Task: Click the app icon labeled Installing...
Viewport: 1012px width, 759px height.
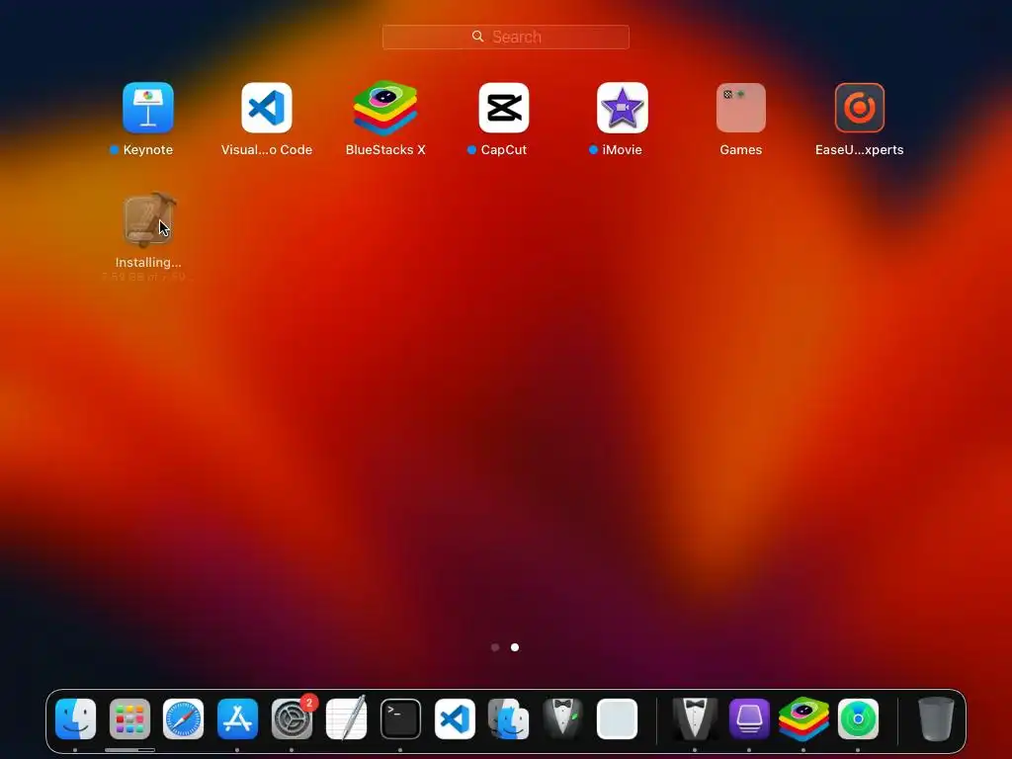Action: coord(148,219)
